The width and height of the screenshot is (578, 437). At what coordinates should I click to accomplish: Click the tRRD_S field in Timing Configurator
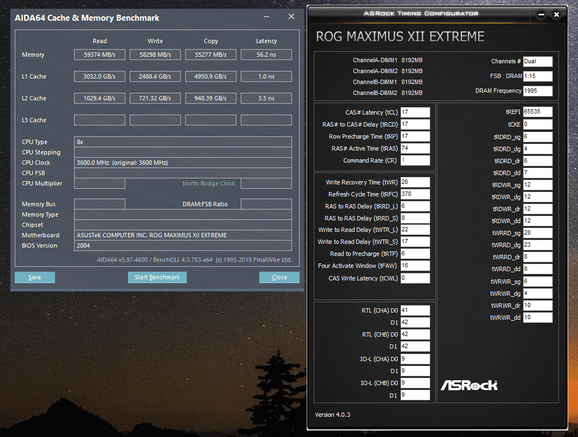[x=415, y=218]
